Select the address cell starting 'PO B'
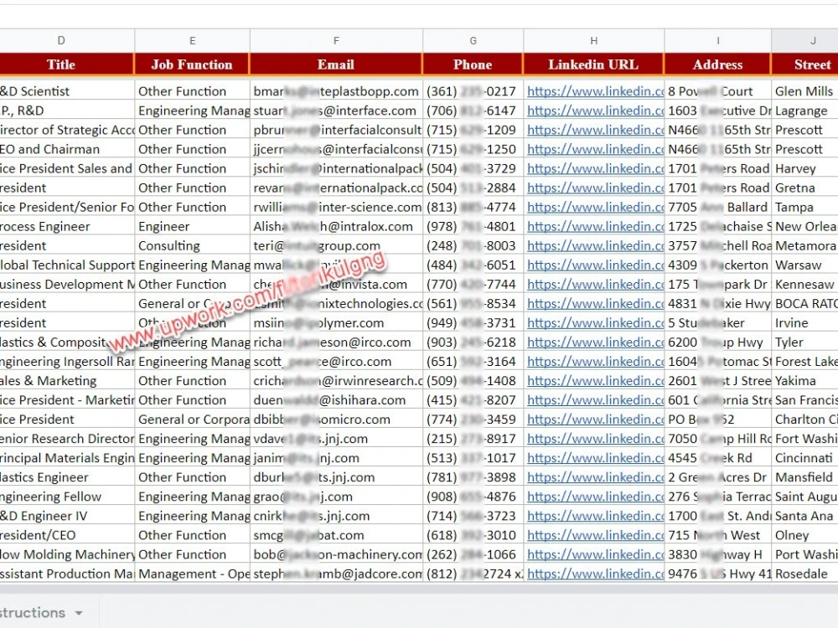Image resolution: width=838 pixels, height=628 pixels. [718, 420]
